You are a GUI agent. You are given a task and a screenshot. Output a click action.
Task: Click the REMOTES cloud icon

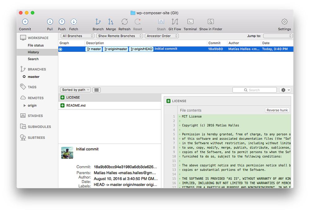[x=23, y=98]
